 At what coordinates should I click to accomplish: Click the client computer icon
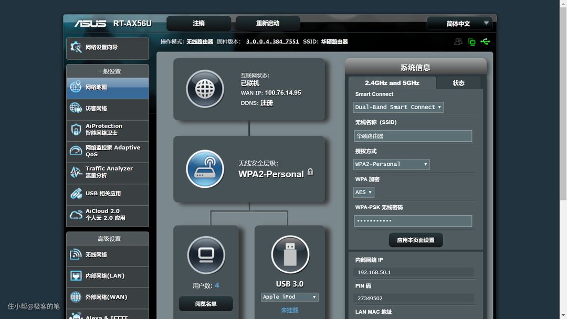[206, 255]
